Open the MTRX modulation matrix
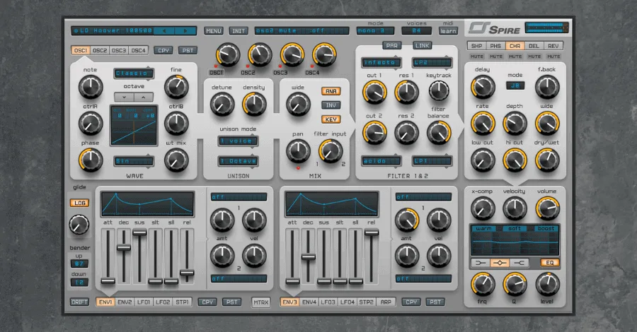This screenshot has height=332, width=637. 260,302
